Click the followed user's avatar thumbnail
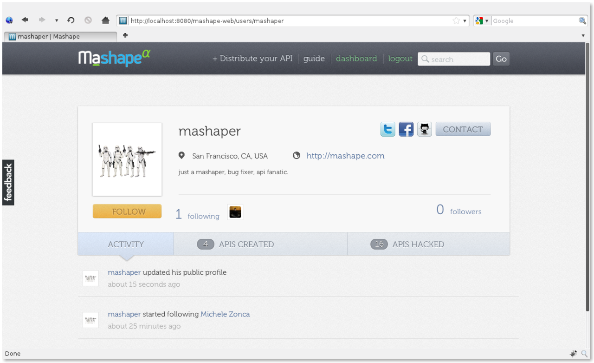The image size is (594, 363). click(235, 212)
